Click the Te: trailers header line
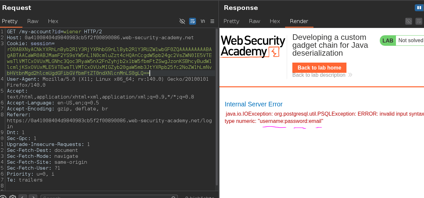Screen dimensions: 424x198 [x=25, y=180]
